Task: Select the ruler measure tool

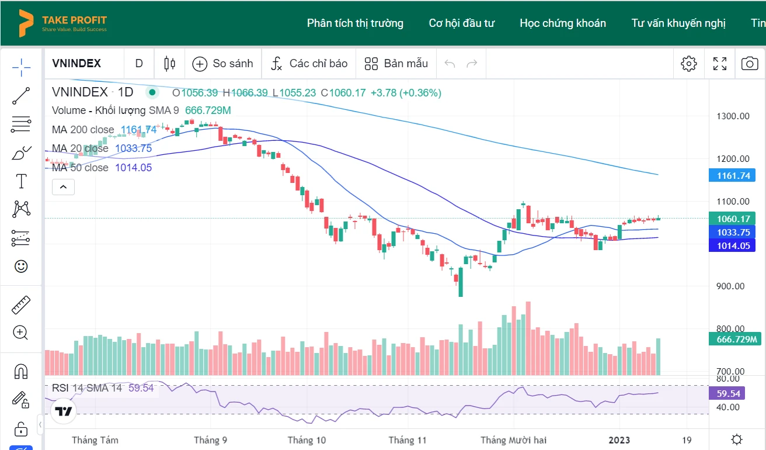Action: [x=21, y=305]
